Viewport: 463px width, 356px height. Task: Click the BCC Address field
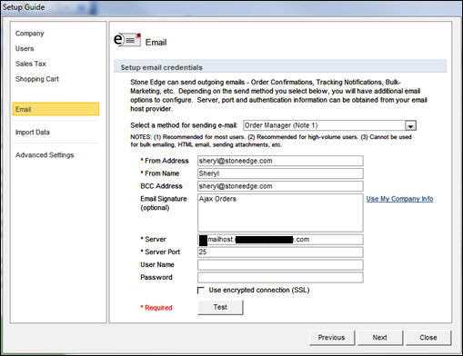280,186
